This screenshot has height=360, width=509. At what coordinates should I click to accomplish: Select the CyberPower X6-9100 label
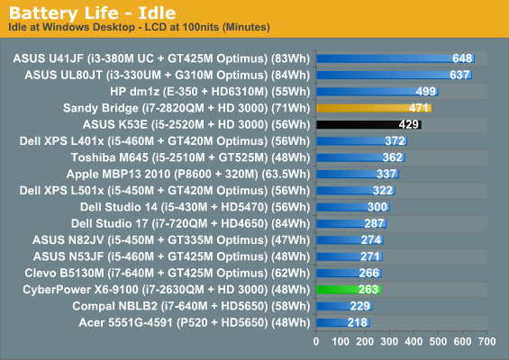pos(167,290)
